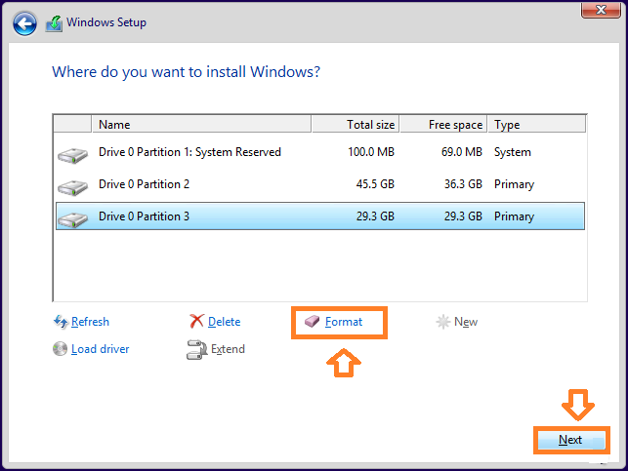Click the Extend drive icon

196,349
